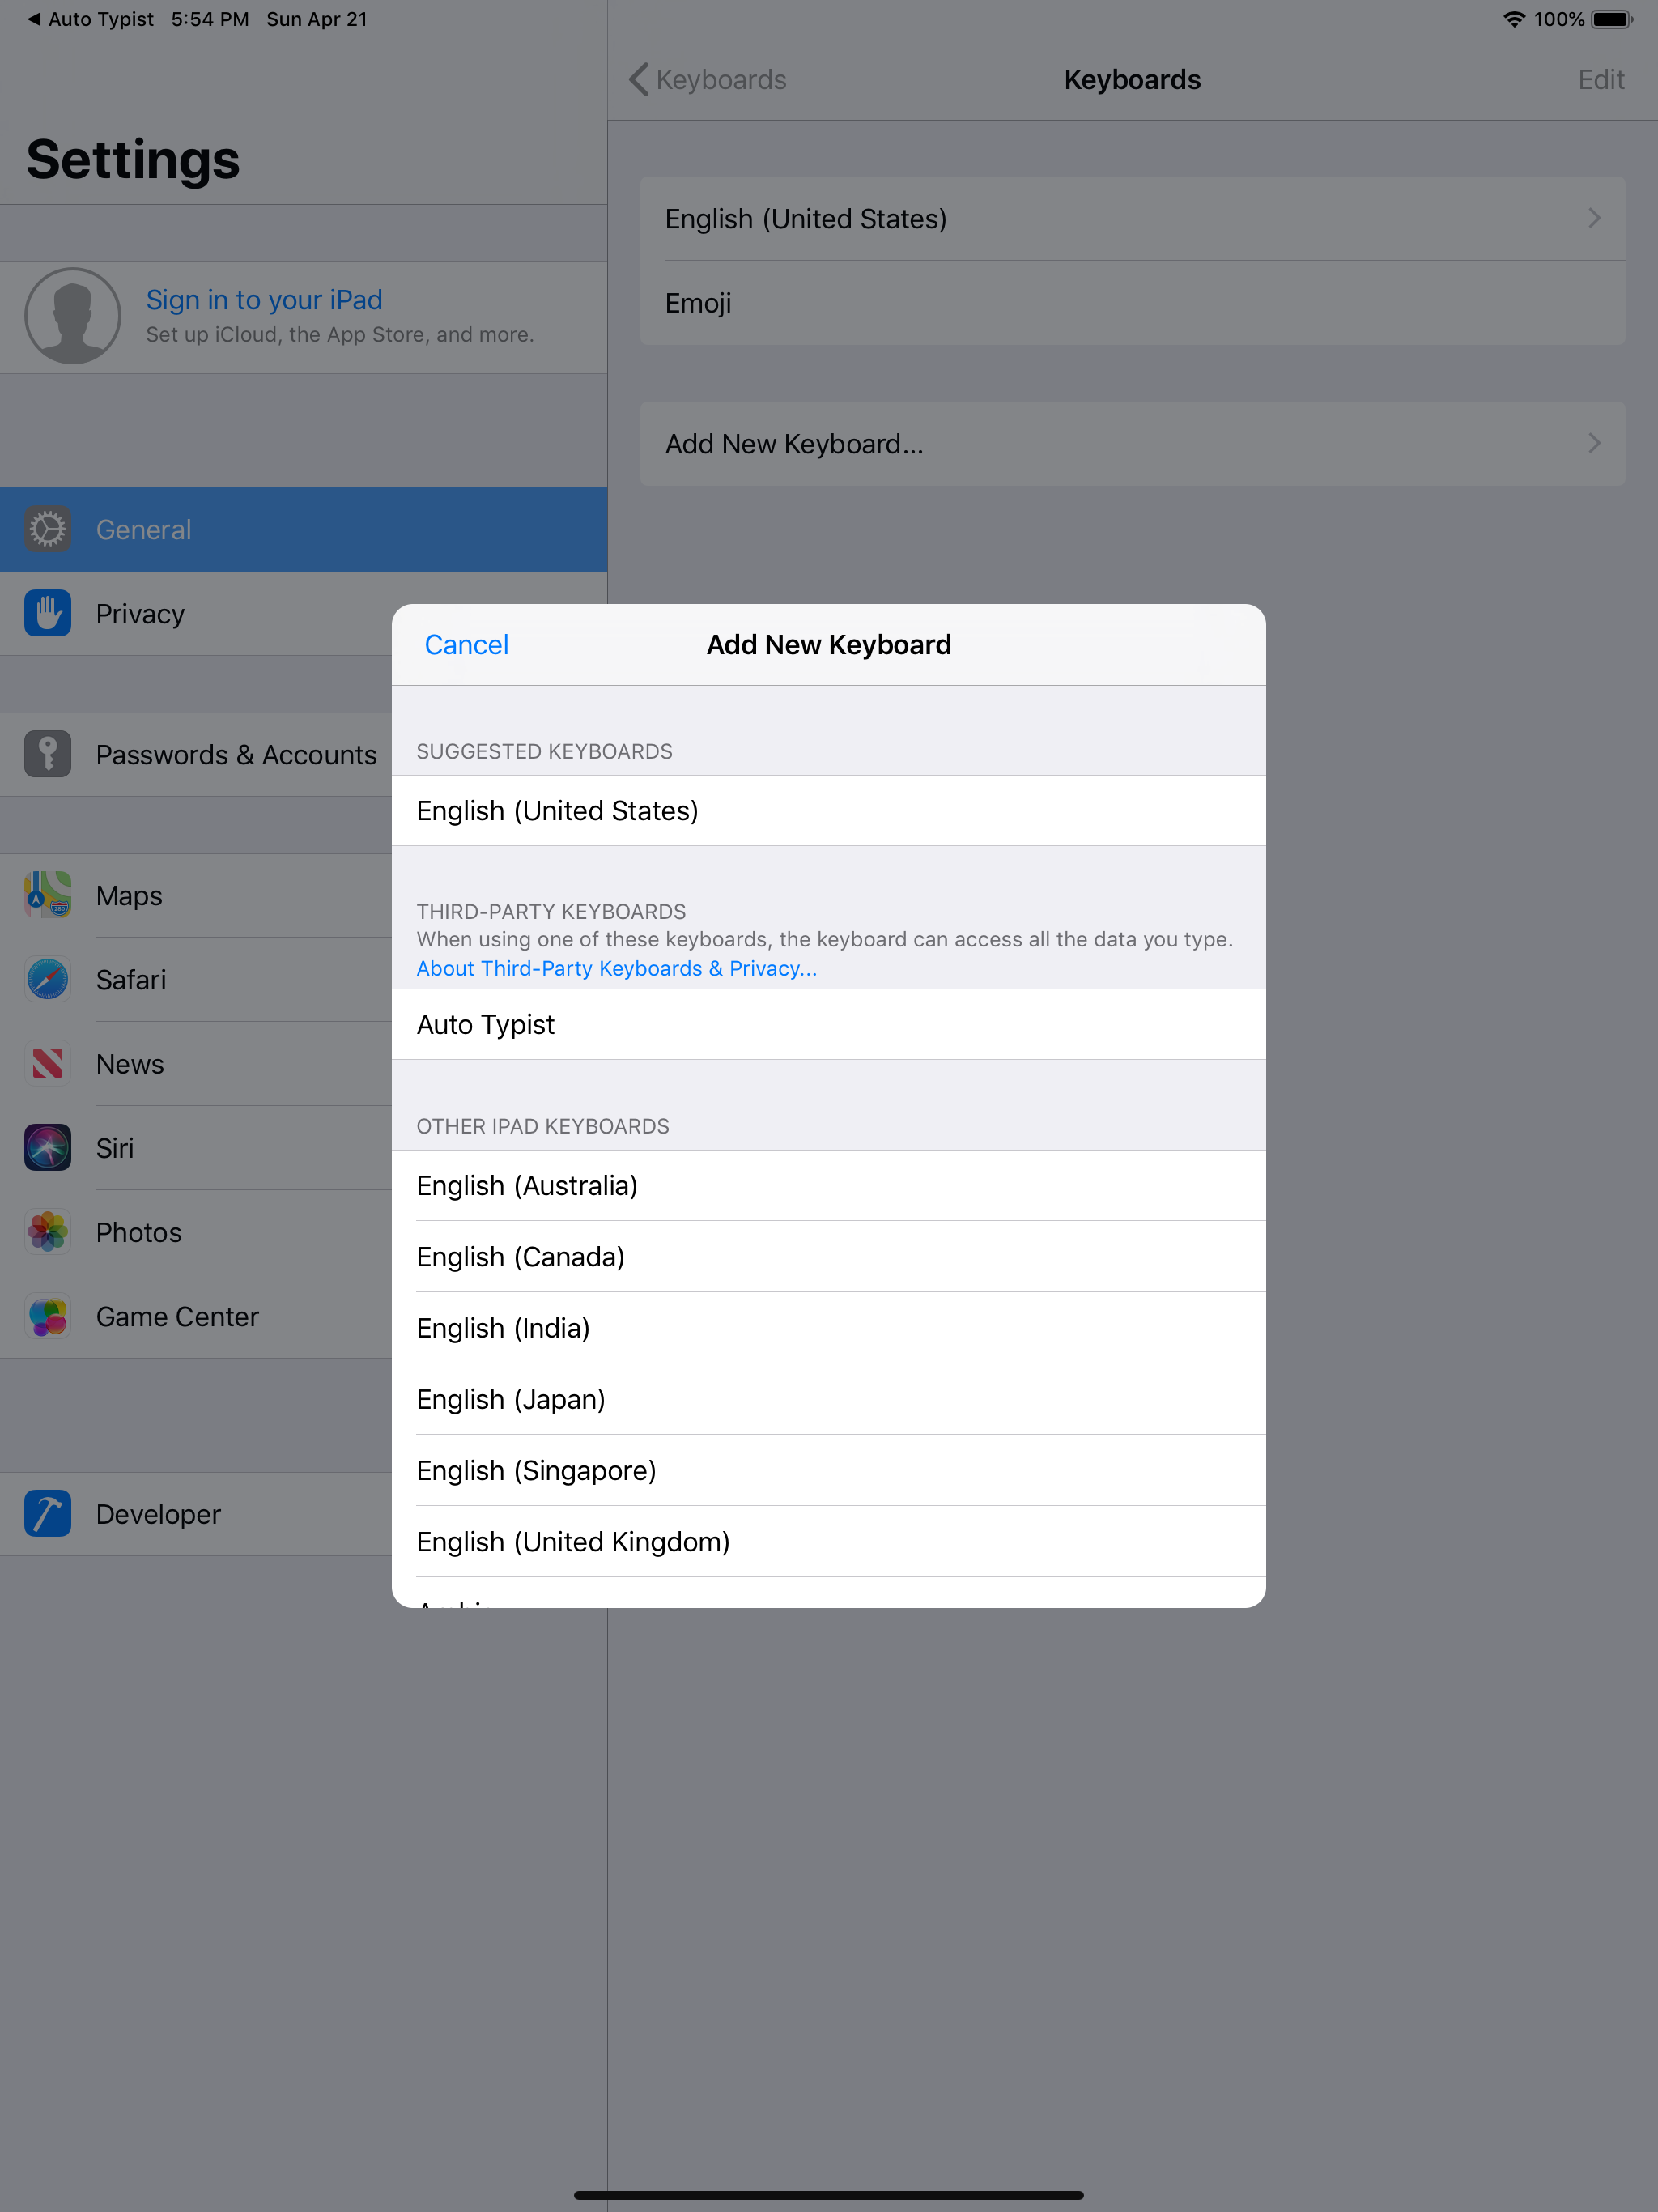Open Safari settings menu item

(196, 979)
